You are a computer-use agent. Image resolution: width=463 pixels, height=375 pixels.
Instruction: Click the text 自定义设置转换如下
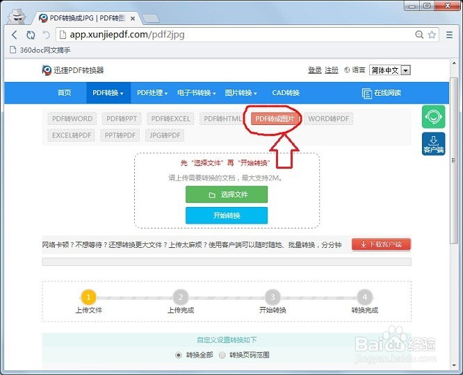coord(227,340)
